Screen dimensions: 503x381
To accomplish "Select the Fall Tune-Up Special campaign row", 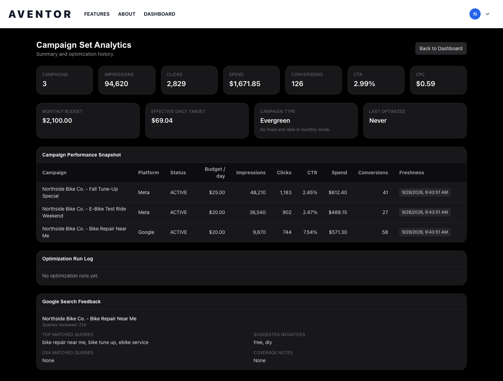I will [x=251, y=192].
